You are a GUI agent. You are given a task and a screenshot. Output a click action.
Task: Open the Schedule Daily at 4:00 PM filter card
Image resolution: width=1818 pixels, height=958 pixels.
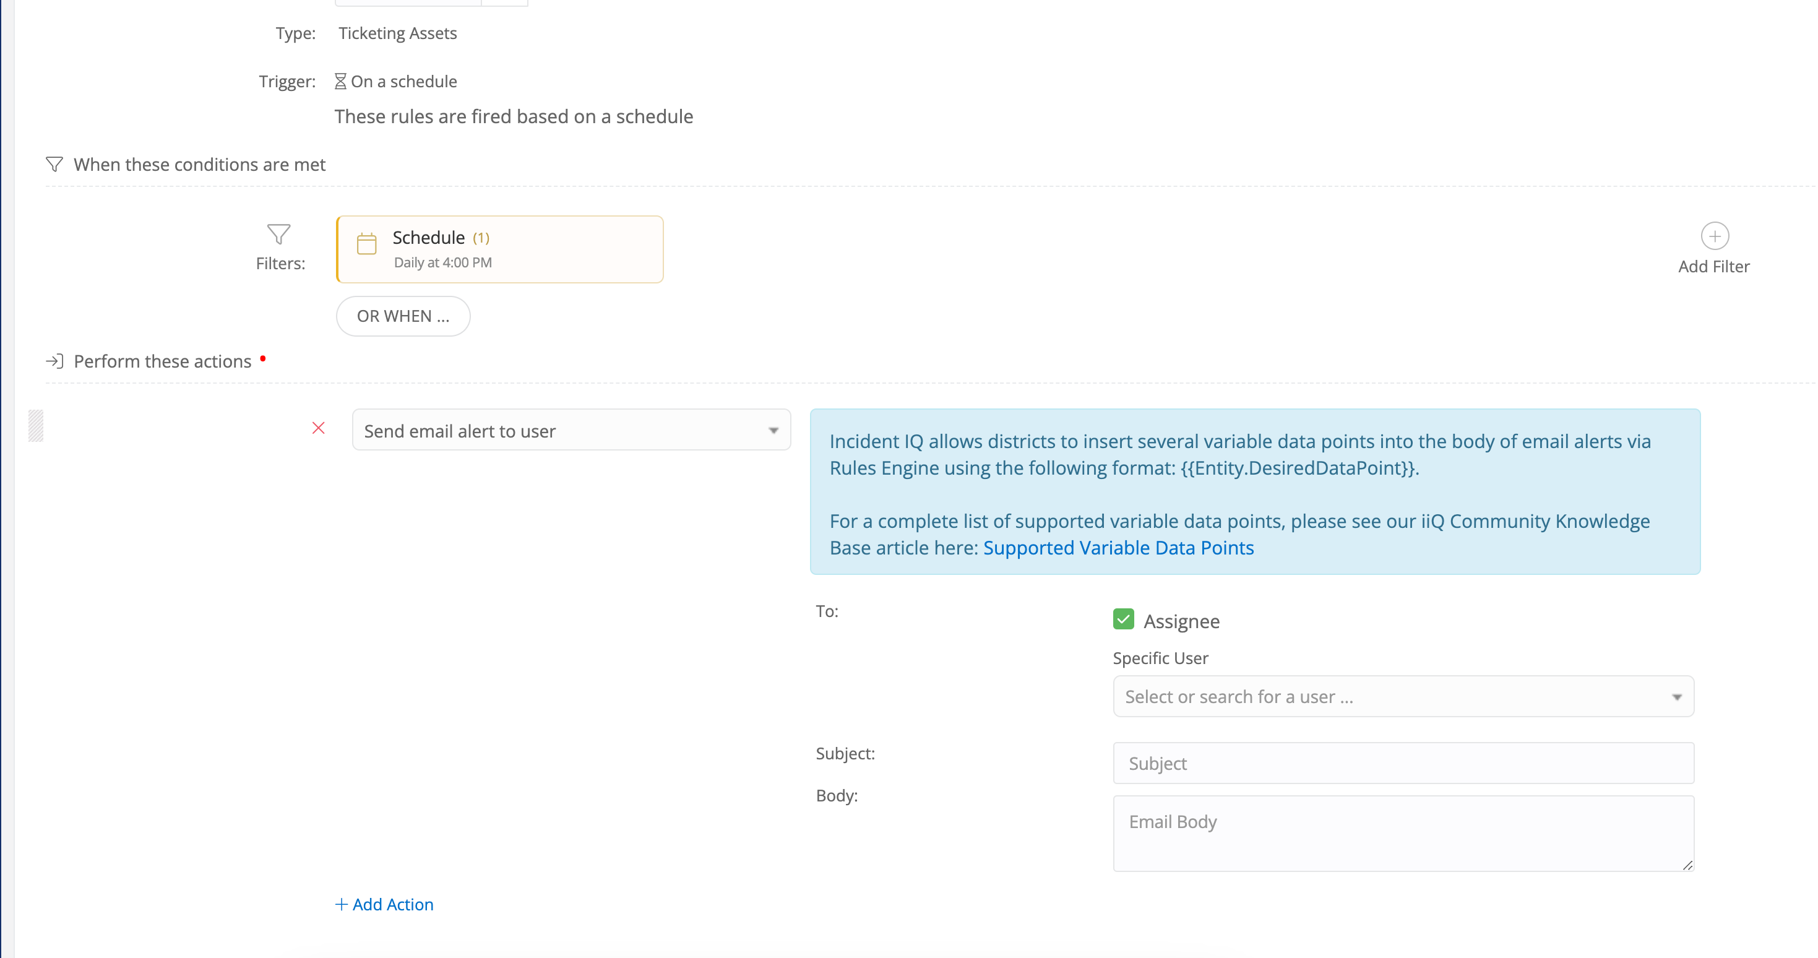[x=499, y=249]
